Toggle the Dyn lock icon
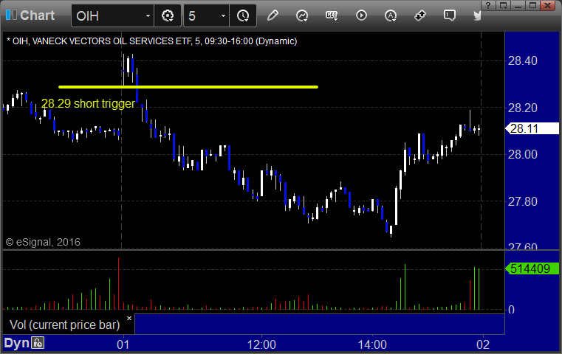Screen dimensions: 562x354 [38, 343]
